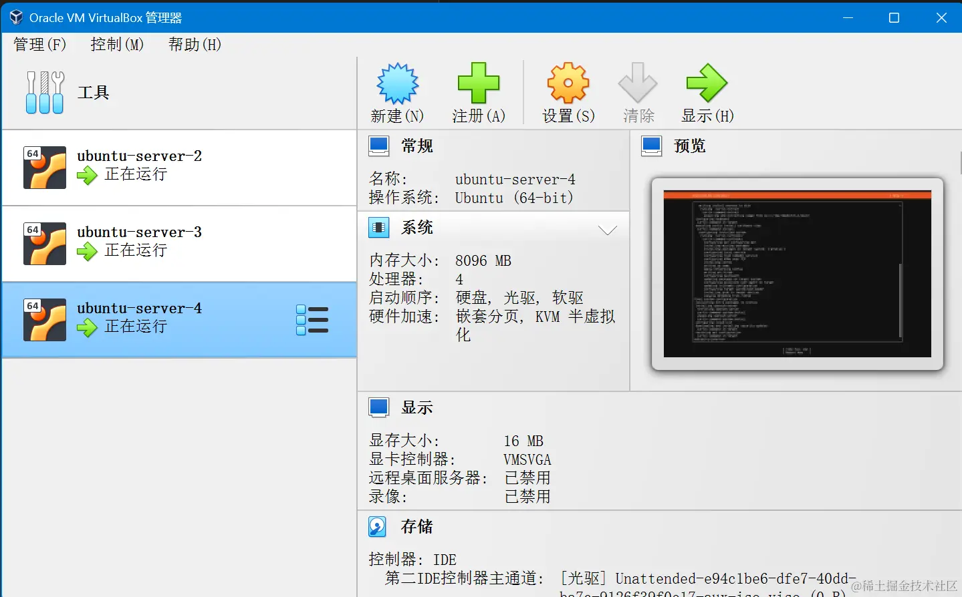Open the Control 控制(M) menu
The height and width of the screenshot is (597, 962).
(117, 45)
